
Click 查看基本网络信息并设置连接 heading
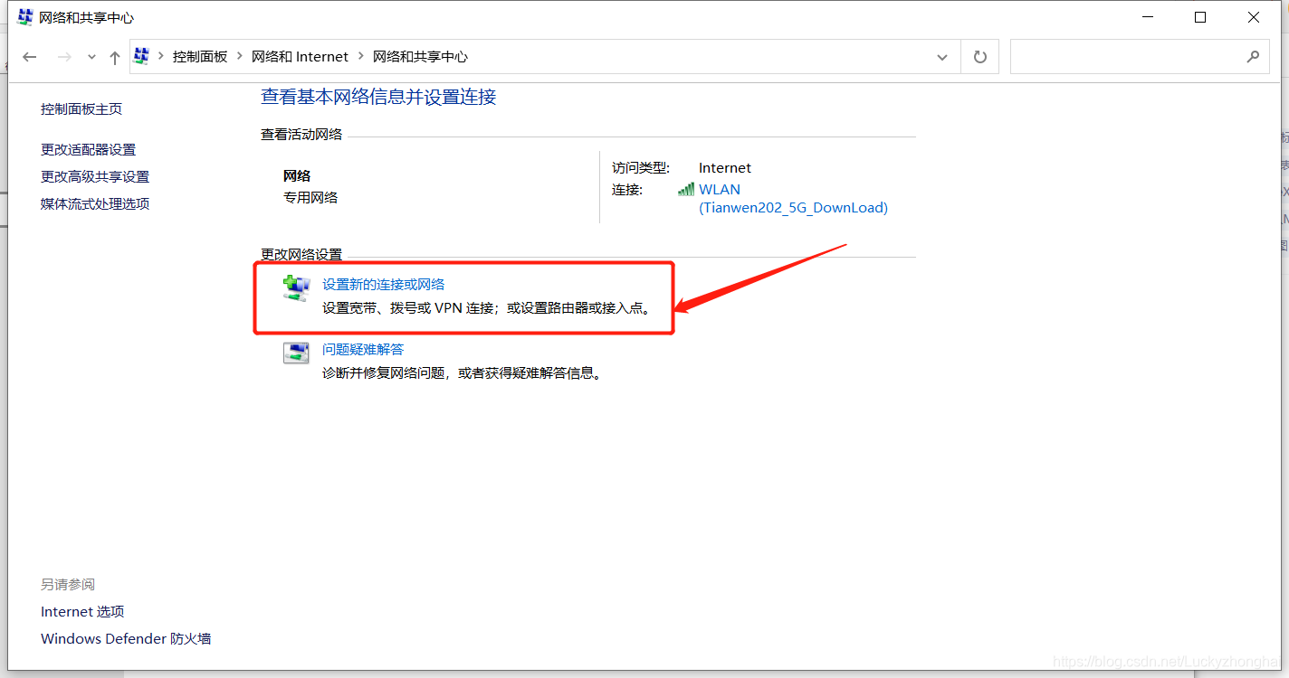(x=378, y=97)
